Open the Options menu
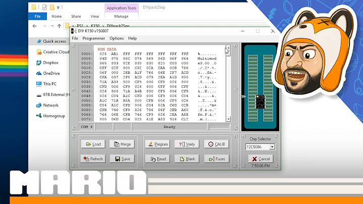The height and width of the screenshot is (204, 363). click(x=116, y=38)
